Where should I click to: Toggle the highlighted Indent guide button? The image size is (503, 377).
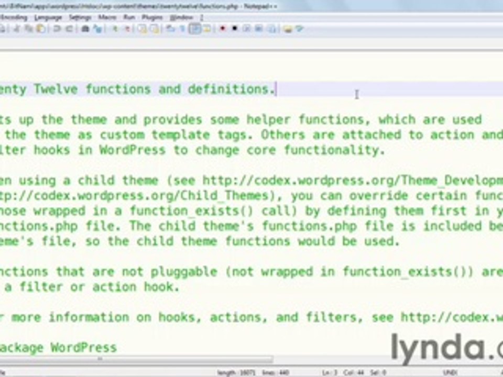195,29
